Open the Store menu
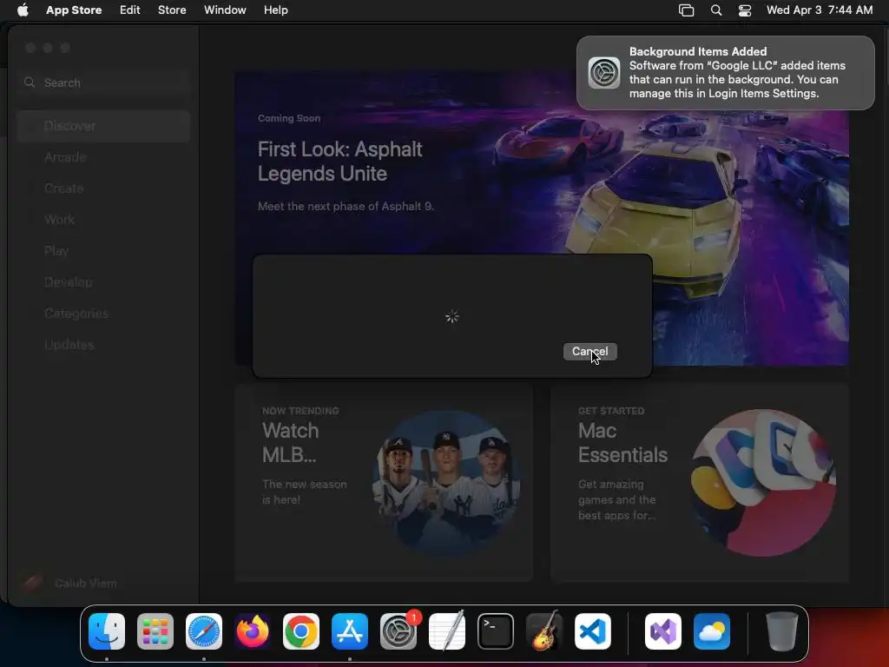The image size is (889, 667). point(172,10)
